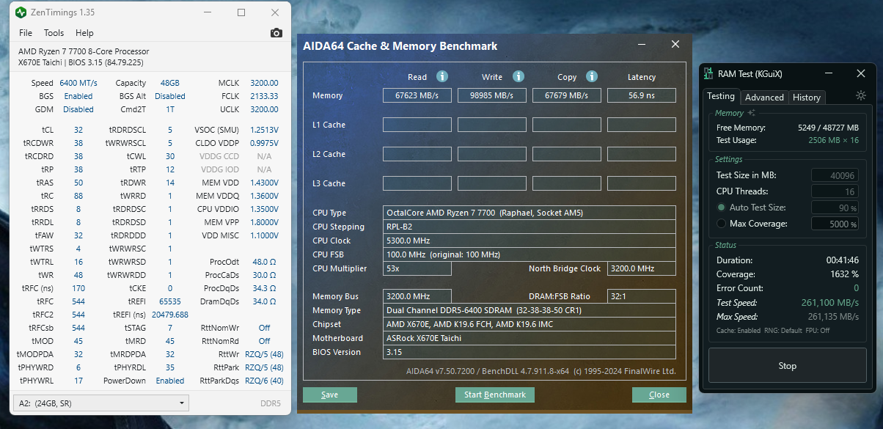Switch to the Testing tab in RAM Test
This screenshot has height=429, width=883.
click(720, 96)
